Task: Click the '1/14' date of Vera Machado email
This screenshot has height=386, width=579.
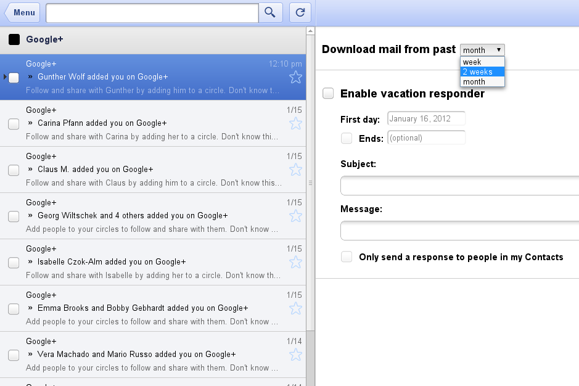Action: (294, 342)
